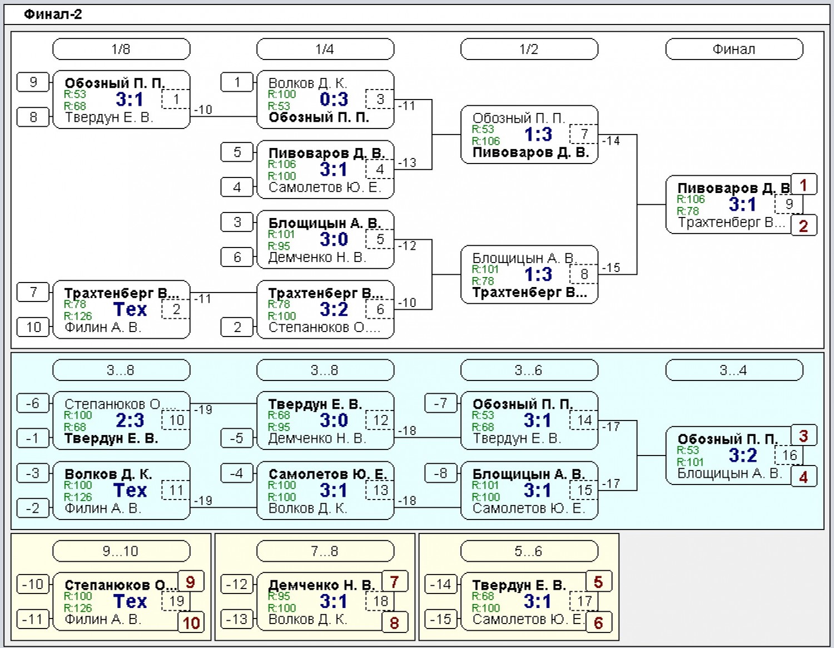Click dashed match number 7 in the 1/2 round

coord(584,134)
